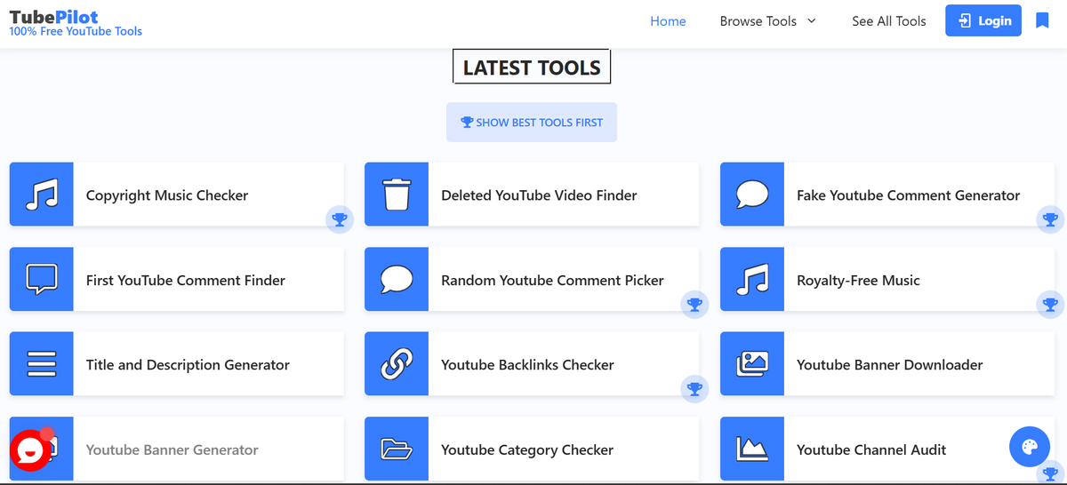Click the Random Youtube Comment Picker bubble icon
The image size is (1067, 485).
pos(397,280)
